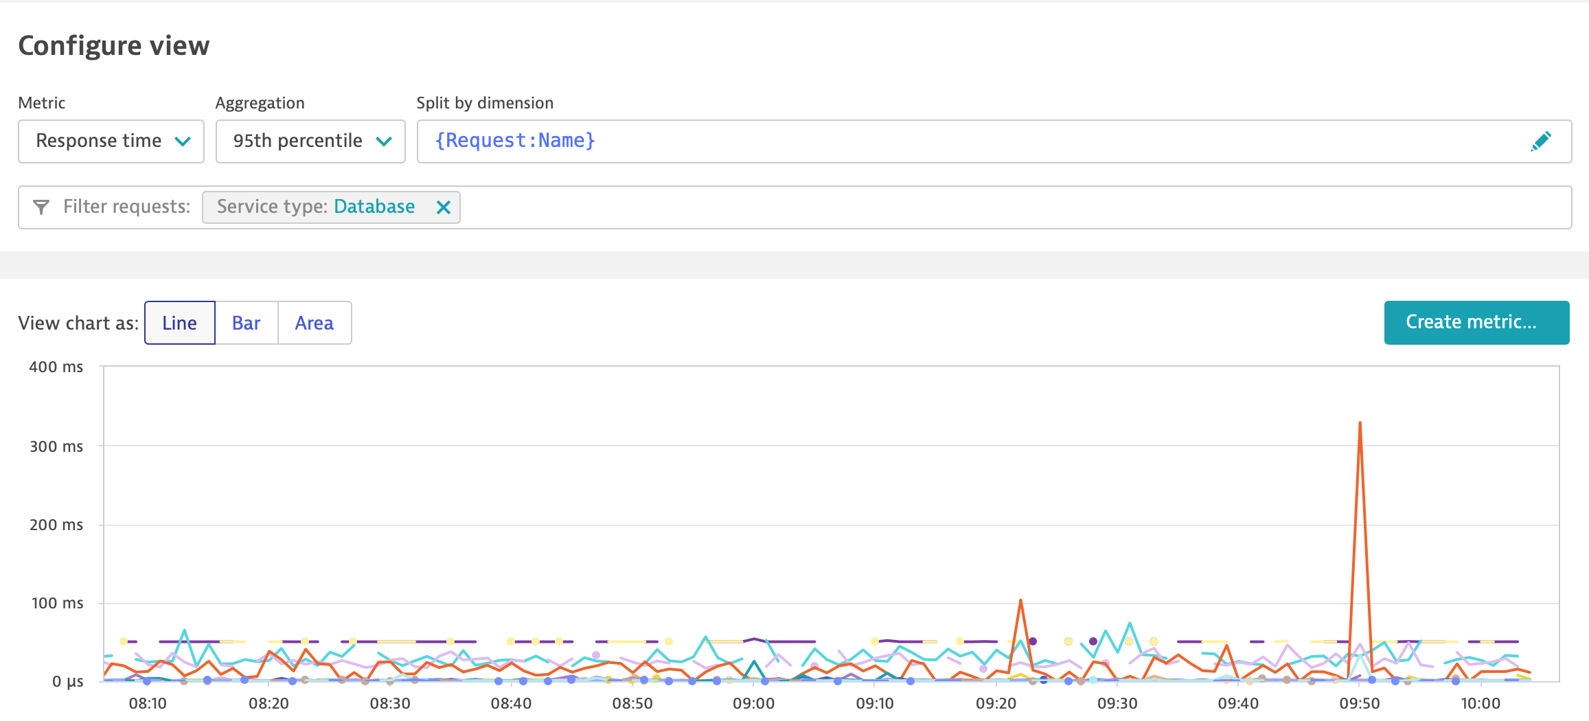Switch chart view to Line
This screenshot has width=1589, height=721.
[179, 323]
